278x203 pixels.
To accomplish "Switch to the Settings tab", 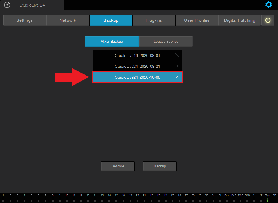I will point(25,20).
